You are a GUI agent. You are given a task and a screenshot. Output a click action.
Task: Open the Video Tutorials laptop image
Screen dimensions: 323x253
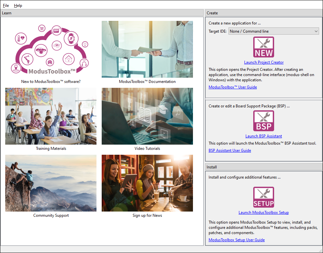147,116
